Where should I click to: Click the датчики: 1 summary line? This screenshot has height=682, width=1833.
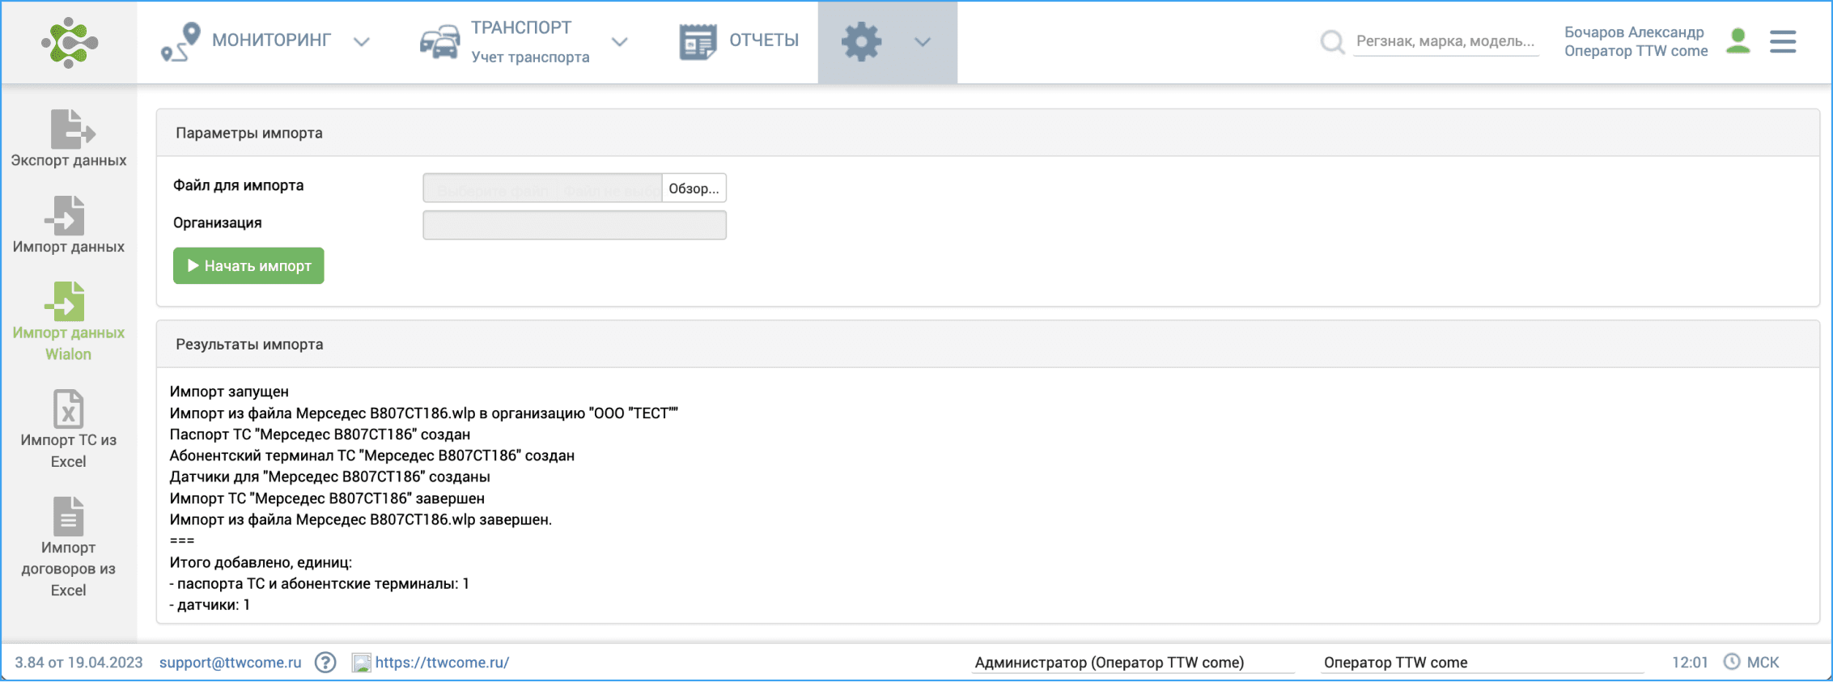tap(210, 605)
